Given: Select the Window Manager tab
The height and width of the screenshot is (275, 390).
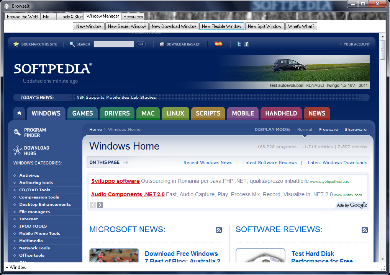Looking at the screenshot, I should click(103, 16).
